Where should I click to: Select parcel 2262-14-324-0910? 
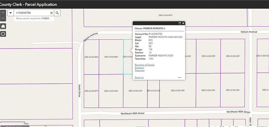(x=91, y=57)
